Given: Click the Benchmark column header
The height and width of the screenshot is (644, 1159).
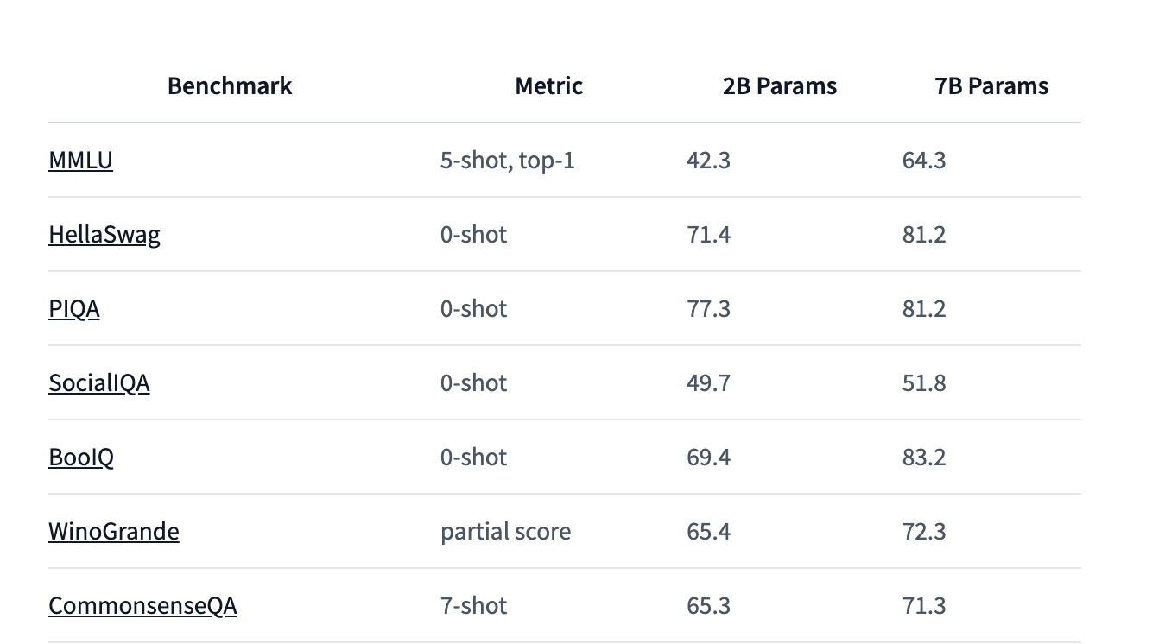Looking at the screenshot, I should 230,86.
